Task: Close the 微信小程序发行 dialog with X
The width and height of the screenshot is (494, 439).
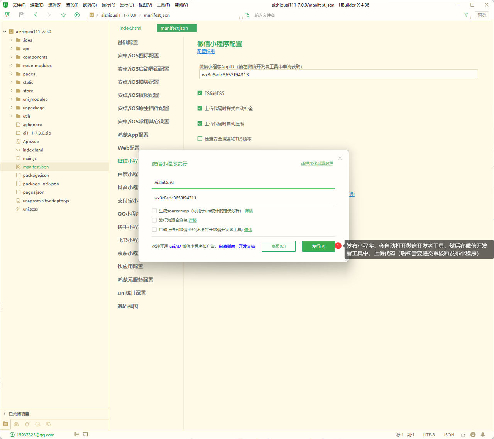Action: click(x=340, y=159)
